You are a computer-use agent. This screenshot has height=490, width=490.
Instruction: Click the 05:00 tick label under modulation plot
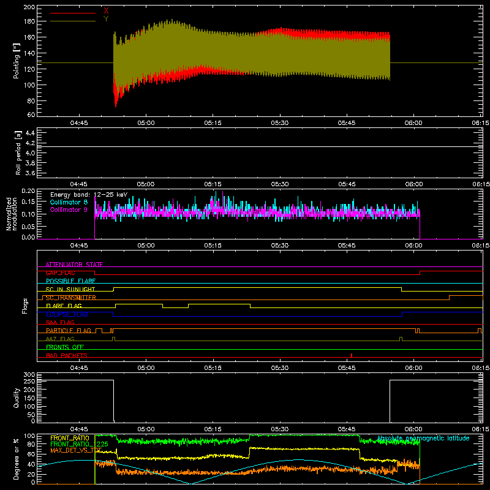[146, 246]
